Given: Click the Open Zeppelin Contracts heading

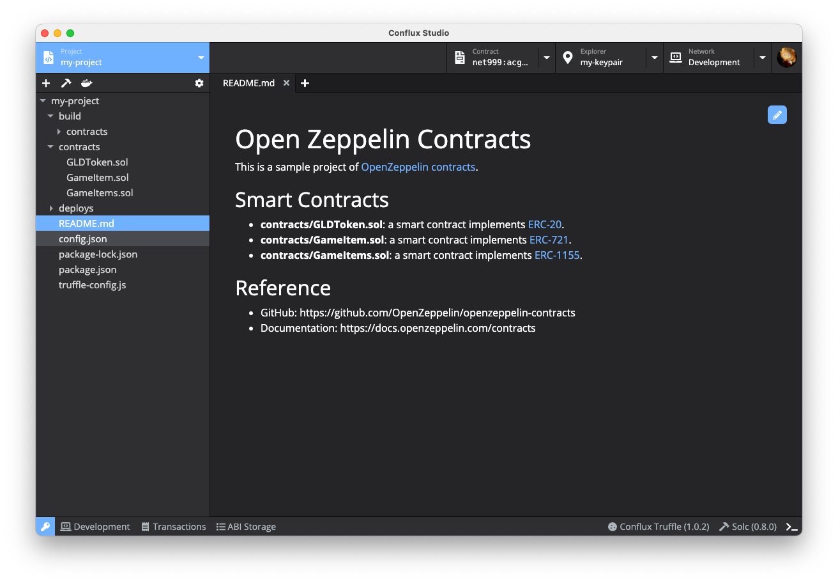Looking at the screenshot, I should pos(383,139).
